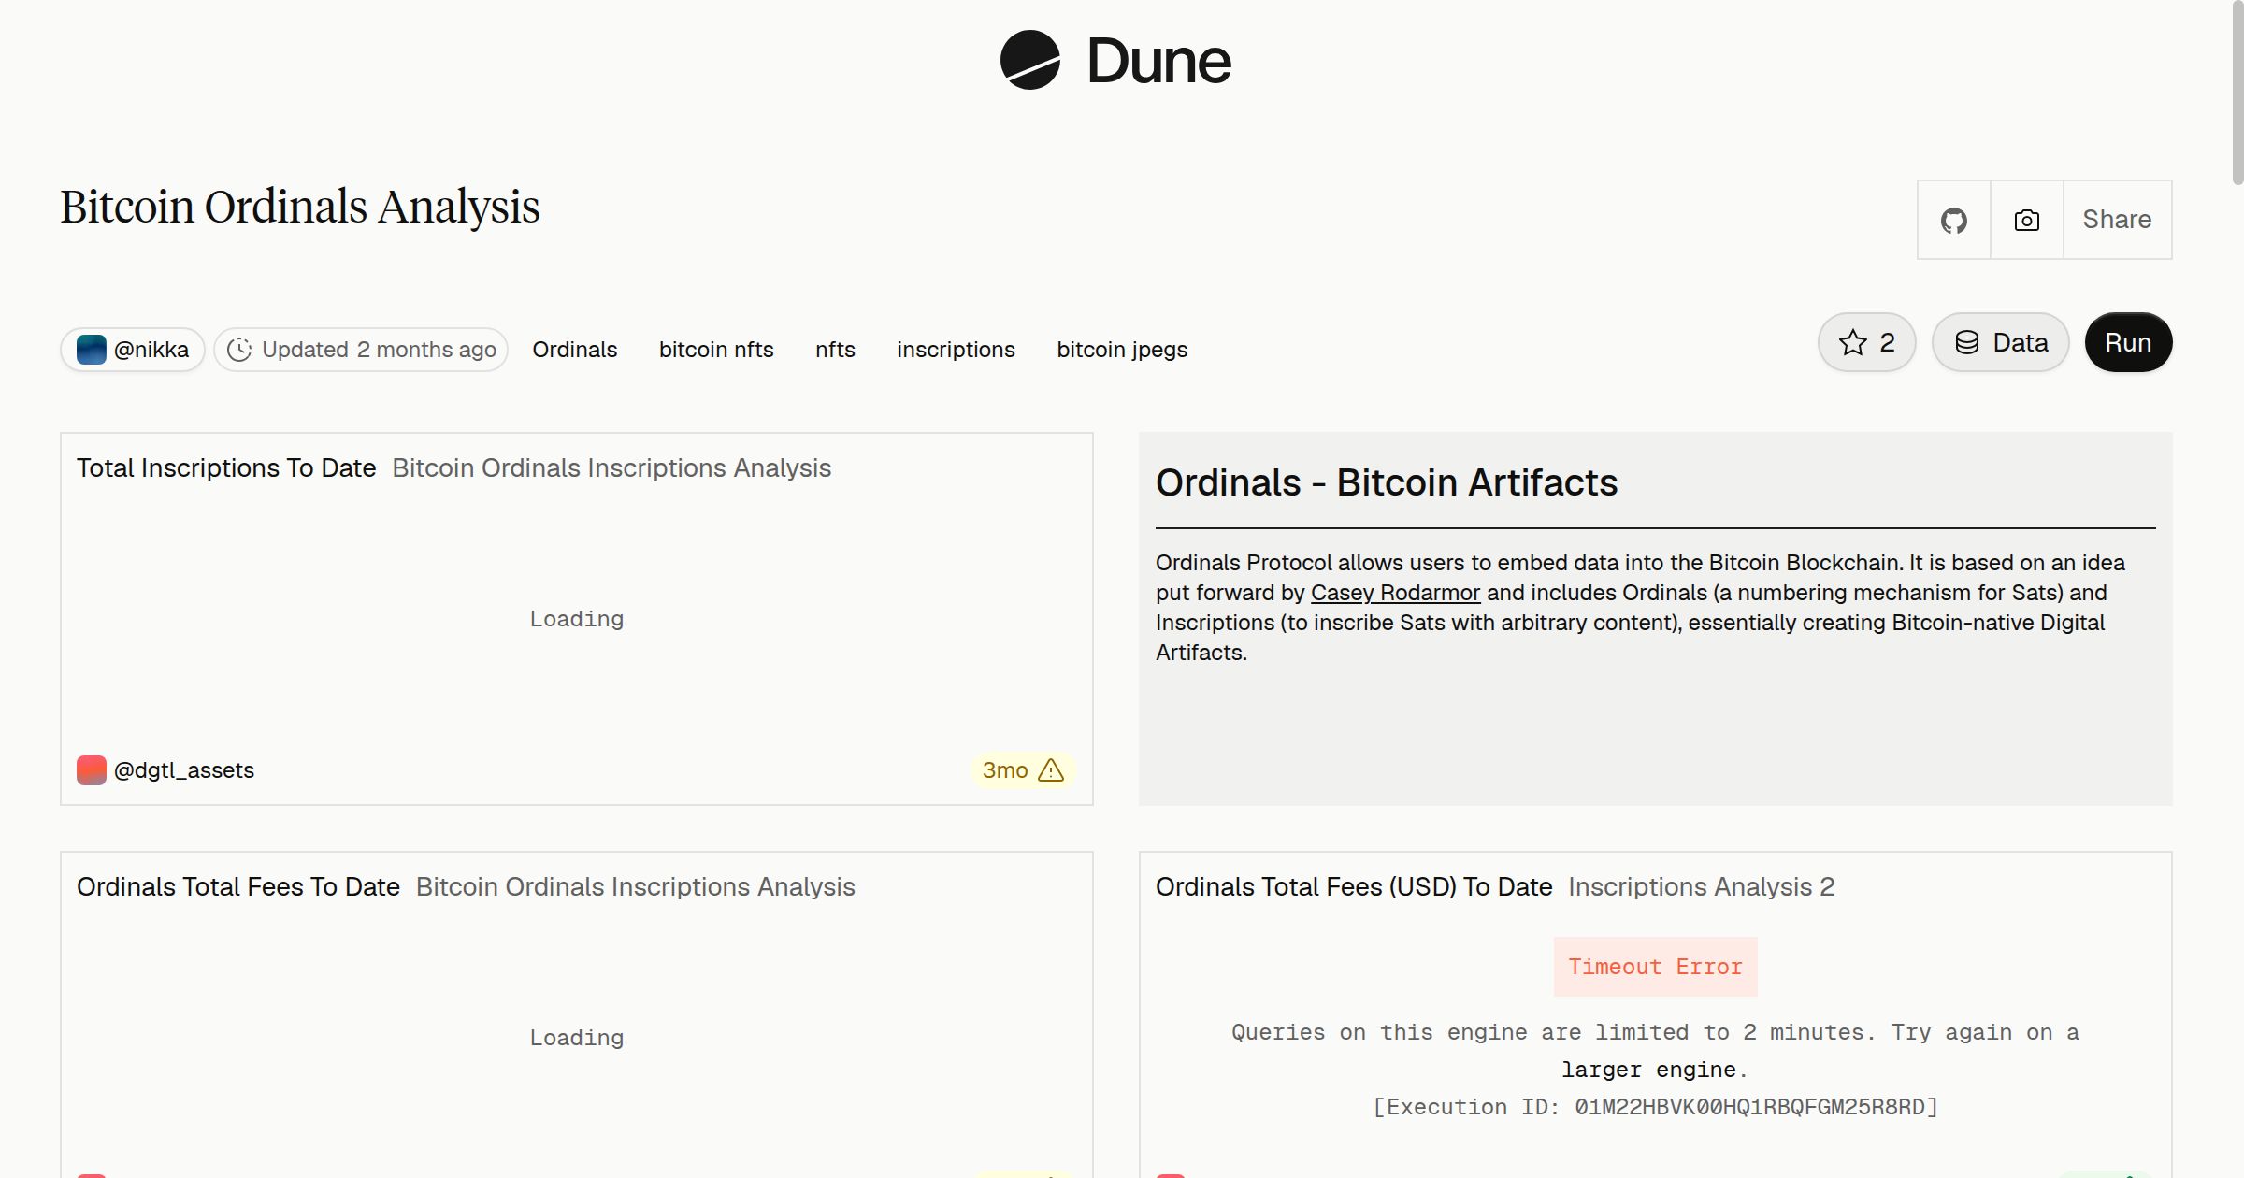
Task: Follow the larger engine link
Action: click(x=1648, y=1070)
